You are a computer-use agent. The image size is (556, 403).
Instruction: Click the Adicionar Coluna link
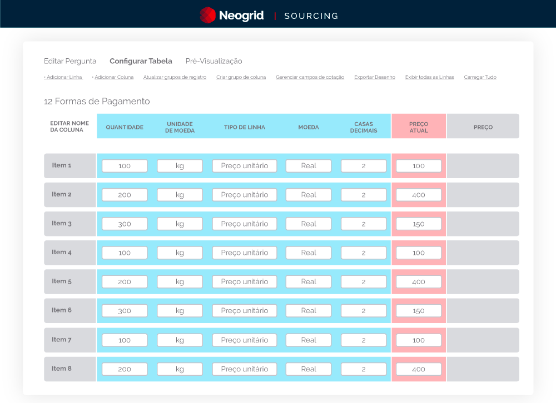113,77
